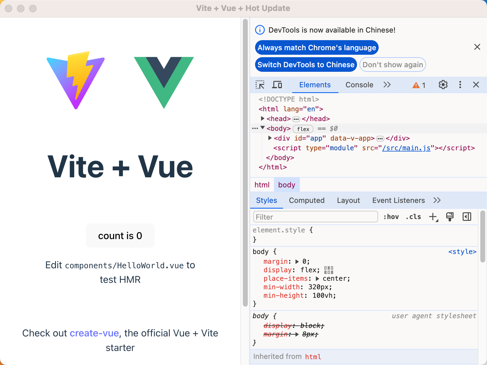Select the html lang="en" element line
Viewport: 487px width, 365px height.
click(291, 109)
